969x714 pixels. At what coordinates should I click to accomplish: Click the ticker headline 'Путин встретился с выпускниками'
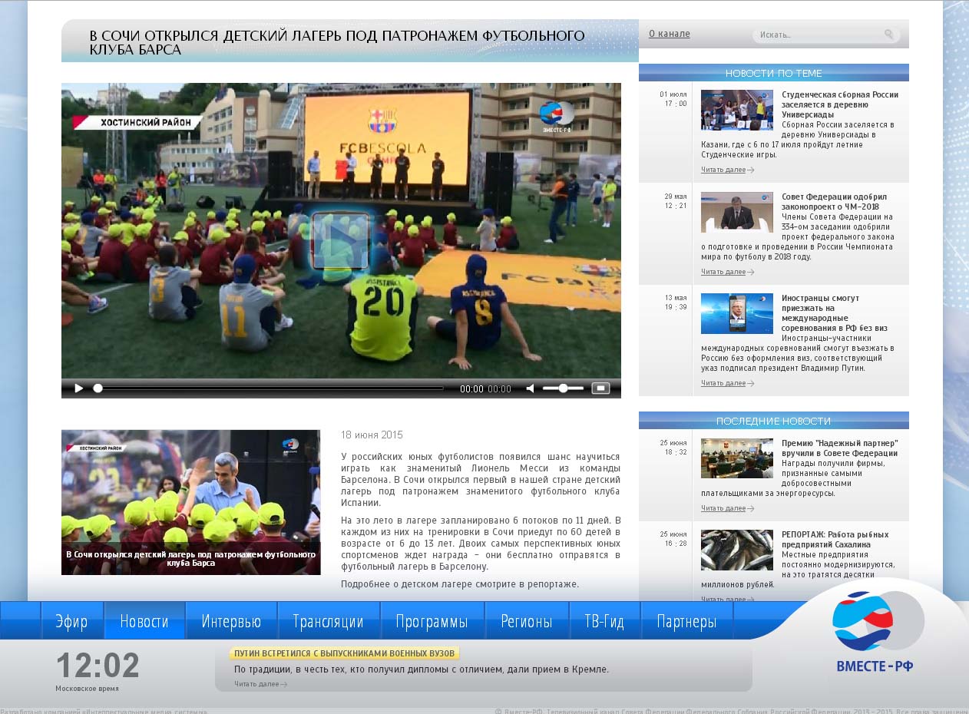[343, 653]
